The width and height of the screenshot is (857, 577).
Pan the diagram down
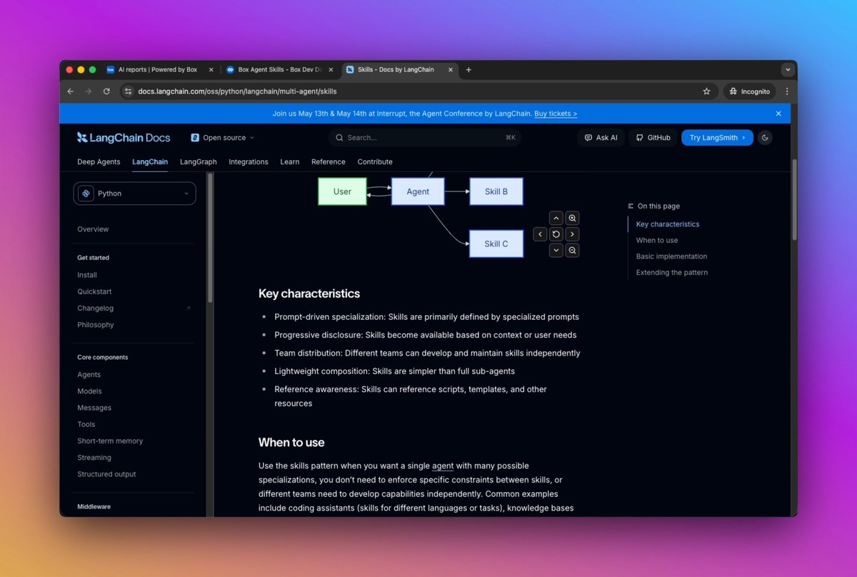556,250
